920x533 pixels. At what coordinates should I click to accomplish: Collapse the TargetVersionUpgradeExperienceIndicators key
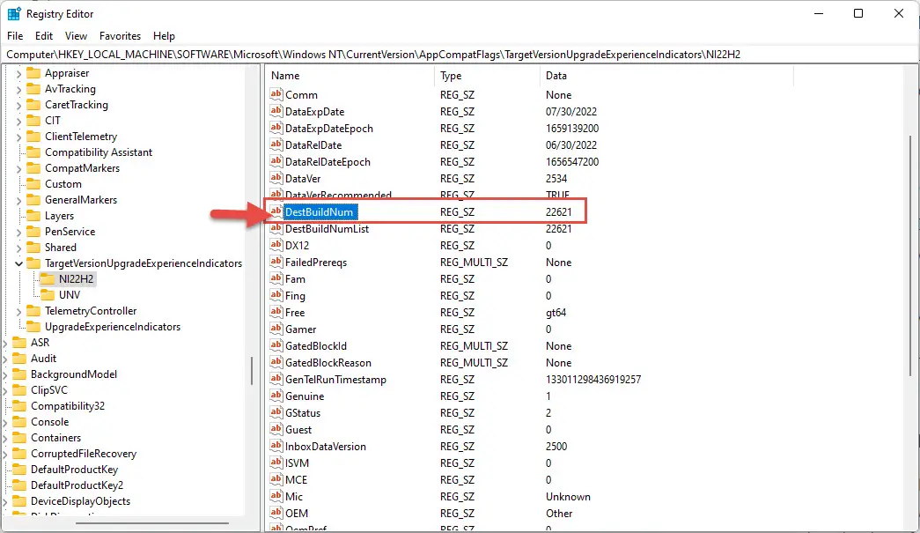(x=18, y=263)
